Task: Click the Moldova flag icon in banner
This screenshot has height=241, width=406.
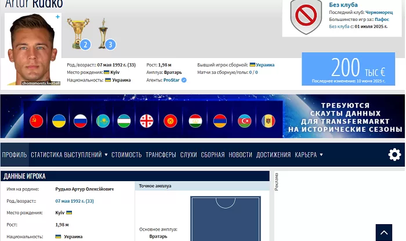Action: pyautogui.click(x=268, y=121)
